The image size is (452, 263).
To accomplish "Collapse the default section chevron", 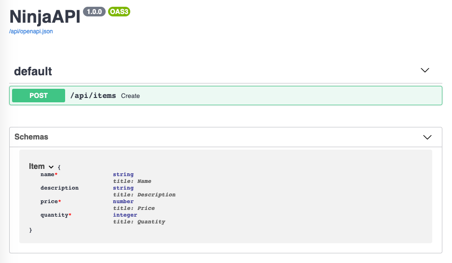I will tap(425, 70).
